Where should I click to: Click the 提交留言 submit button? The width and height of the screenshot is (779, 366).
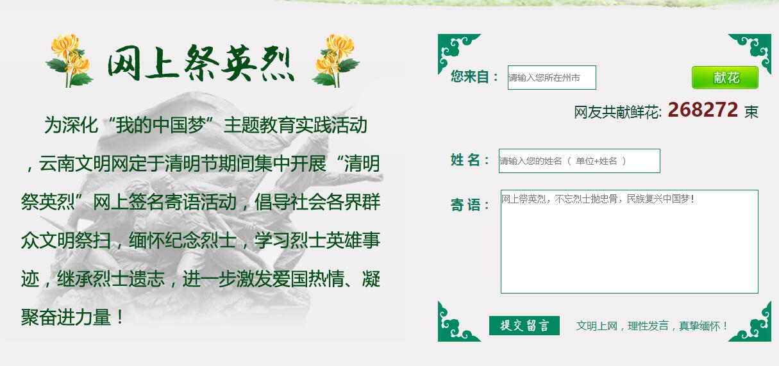click(x=524, y=326)
